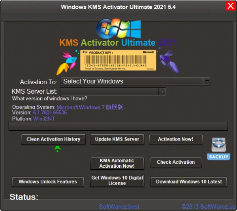Open the SoftWarez.best link
Screen dimensions: 237x211
click(119, 207)
